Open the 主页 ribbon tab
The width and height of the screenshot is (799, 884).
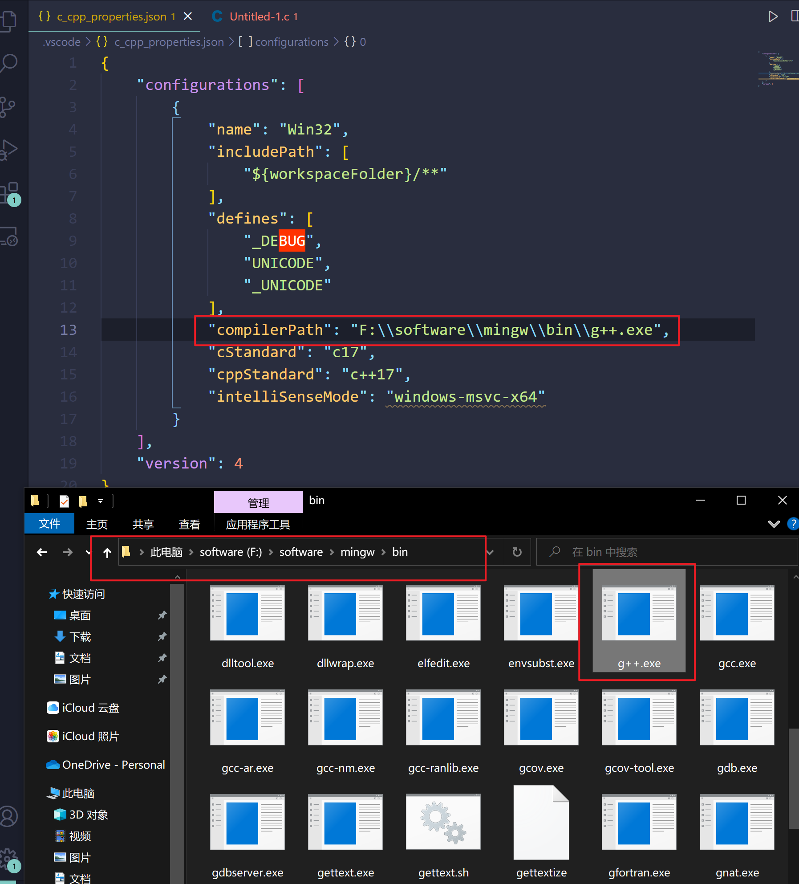click(x=97, y=524)
